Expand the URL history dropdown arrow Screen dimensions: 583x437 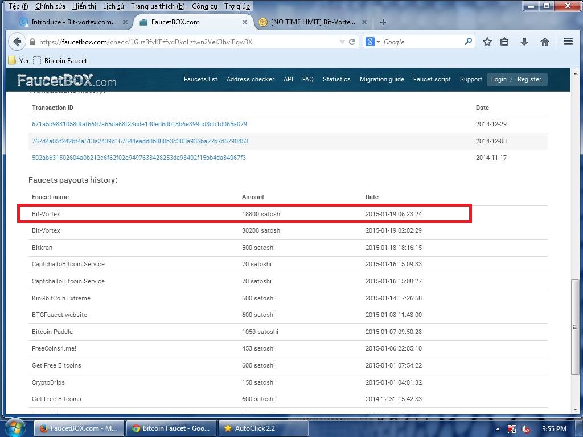(342, 42)
